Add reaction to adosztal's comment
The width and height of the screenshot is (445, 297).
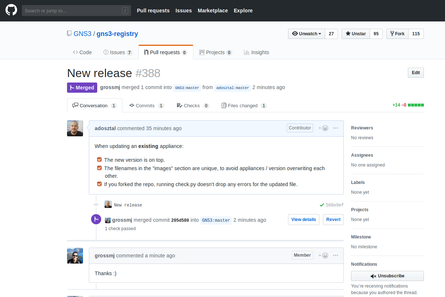pos(323,128)
